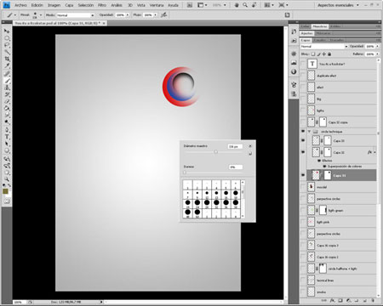Image resolution: width=383 pixels, height=306 pixels.
Task: Click the Dureza percentage field
Action: pos(236,167)
